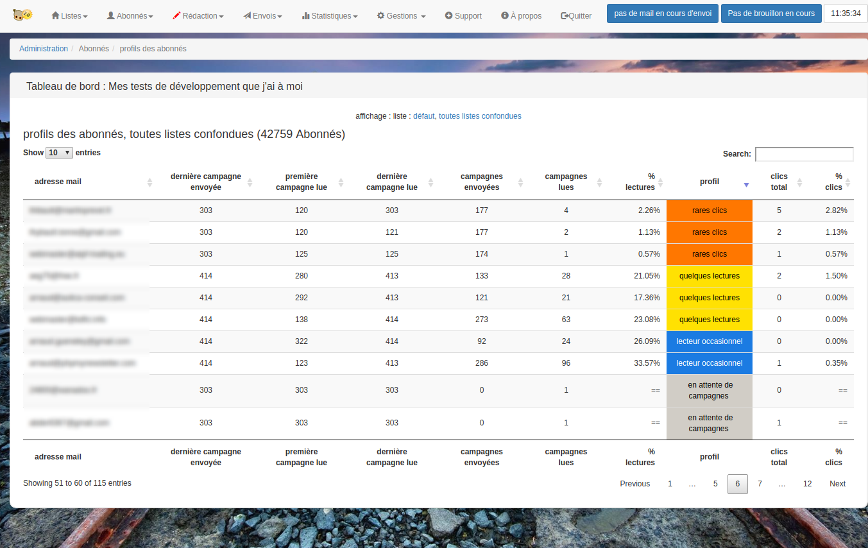The image size is (868, 548).
Task: Click the app logo mascot icon
Action: [x=22, y=15]
